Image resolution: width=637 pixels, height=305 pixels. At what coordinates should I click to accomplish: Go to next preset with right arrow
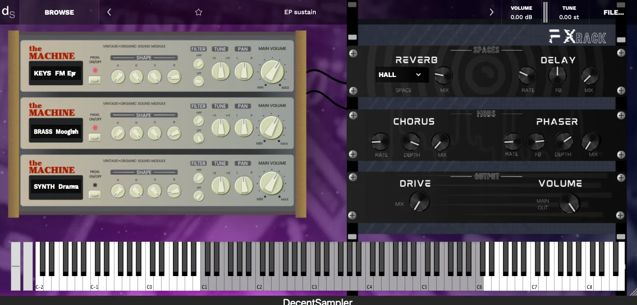pyautogui.click(x=491, y=12)
